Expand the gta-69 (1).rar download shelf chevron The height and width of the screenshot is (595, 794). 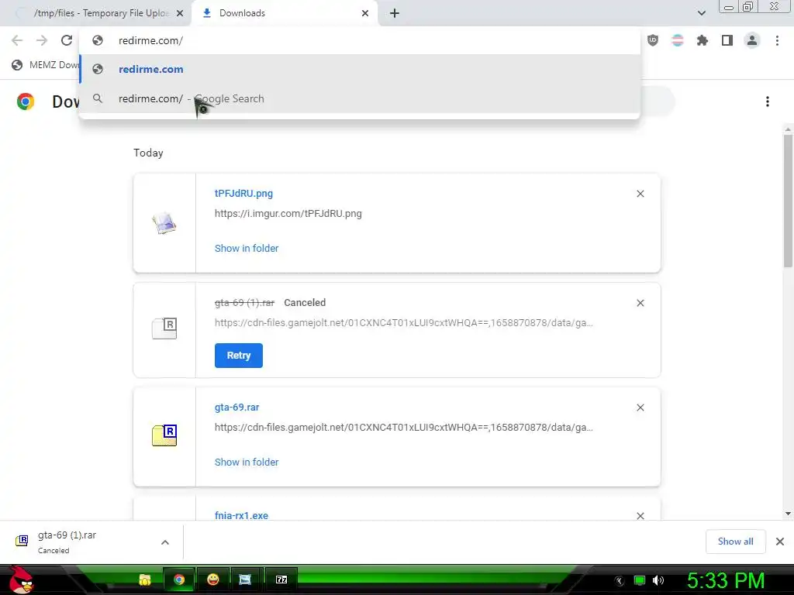[165, 542]
